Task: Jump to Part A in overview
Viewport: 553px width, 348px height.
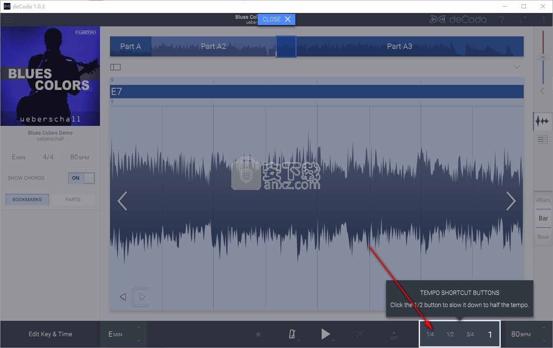Action: [131, 46]
